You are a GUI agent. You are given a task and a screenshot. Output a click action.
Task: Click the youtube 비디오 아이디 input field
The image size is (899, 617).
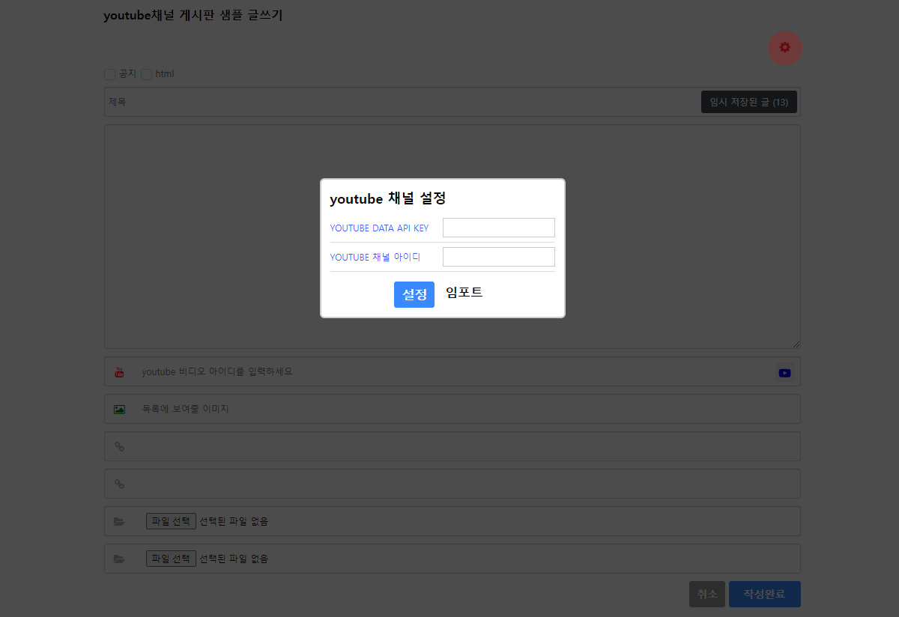click(453, 372)
